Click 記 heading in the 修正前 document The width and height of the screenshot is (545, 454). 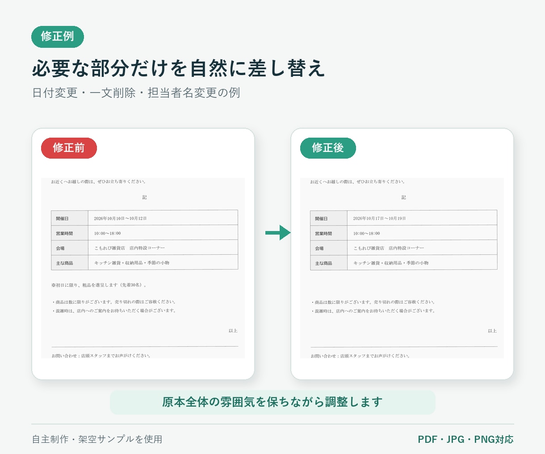(x=144, y=197)
